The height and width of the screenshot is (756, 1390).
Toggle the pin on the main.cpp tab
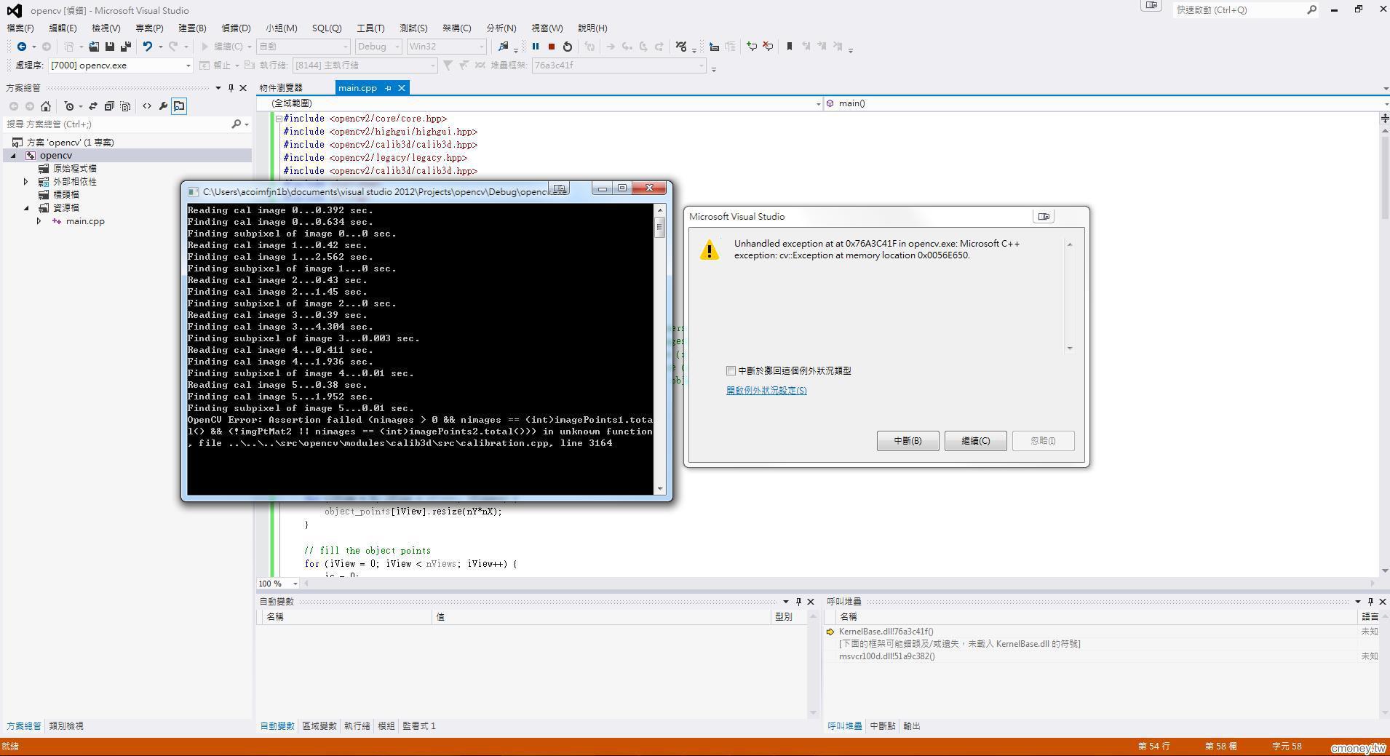388,88
